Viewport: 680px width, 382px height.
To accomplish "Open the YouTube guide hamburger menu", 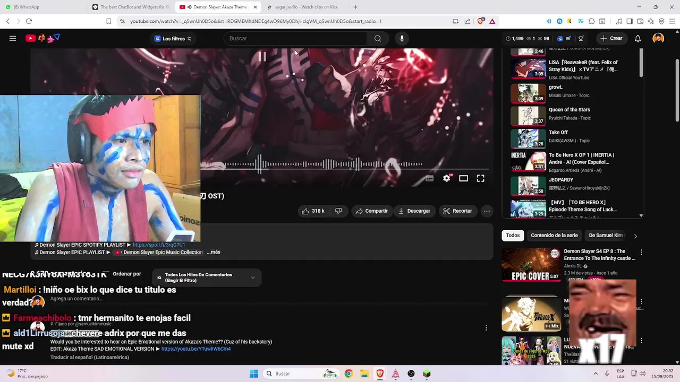I will pyautogui.click(x=13, y=38).
